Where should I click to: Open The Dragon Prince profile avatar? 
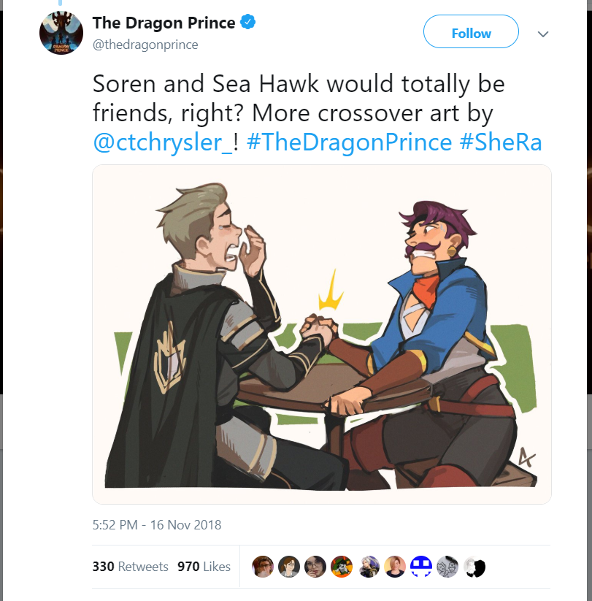pyautogui.click(x=61, y=33)
